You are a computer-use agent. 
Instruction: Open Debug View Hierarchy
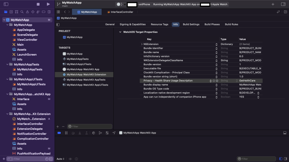93,133
